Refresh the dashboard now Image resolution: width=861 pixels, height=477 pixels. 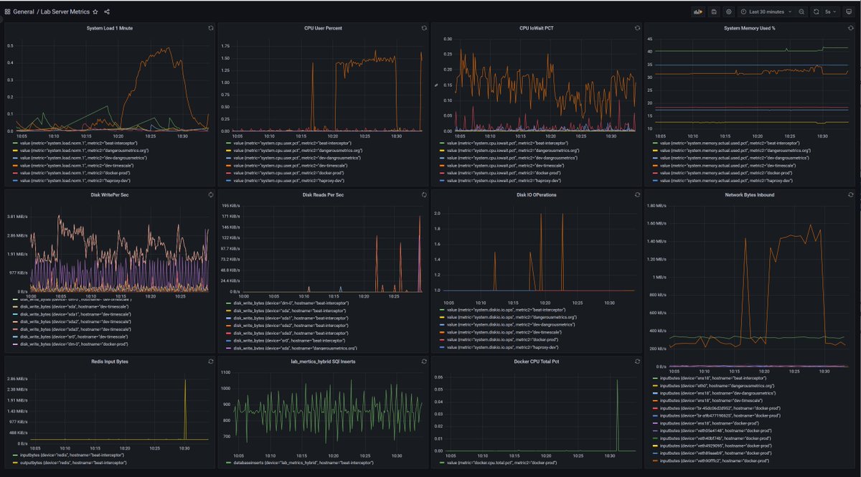817,11
